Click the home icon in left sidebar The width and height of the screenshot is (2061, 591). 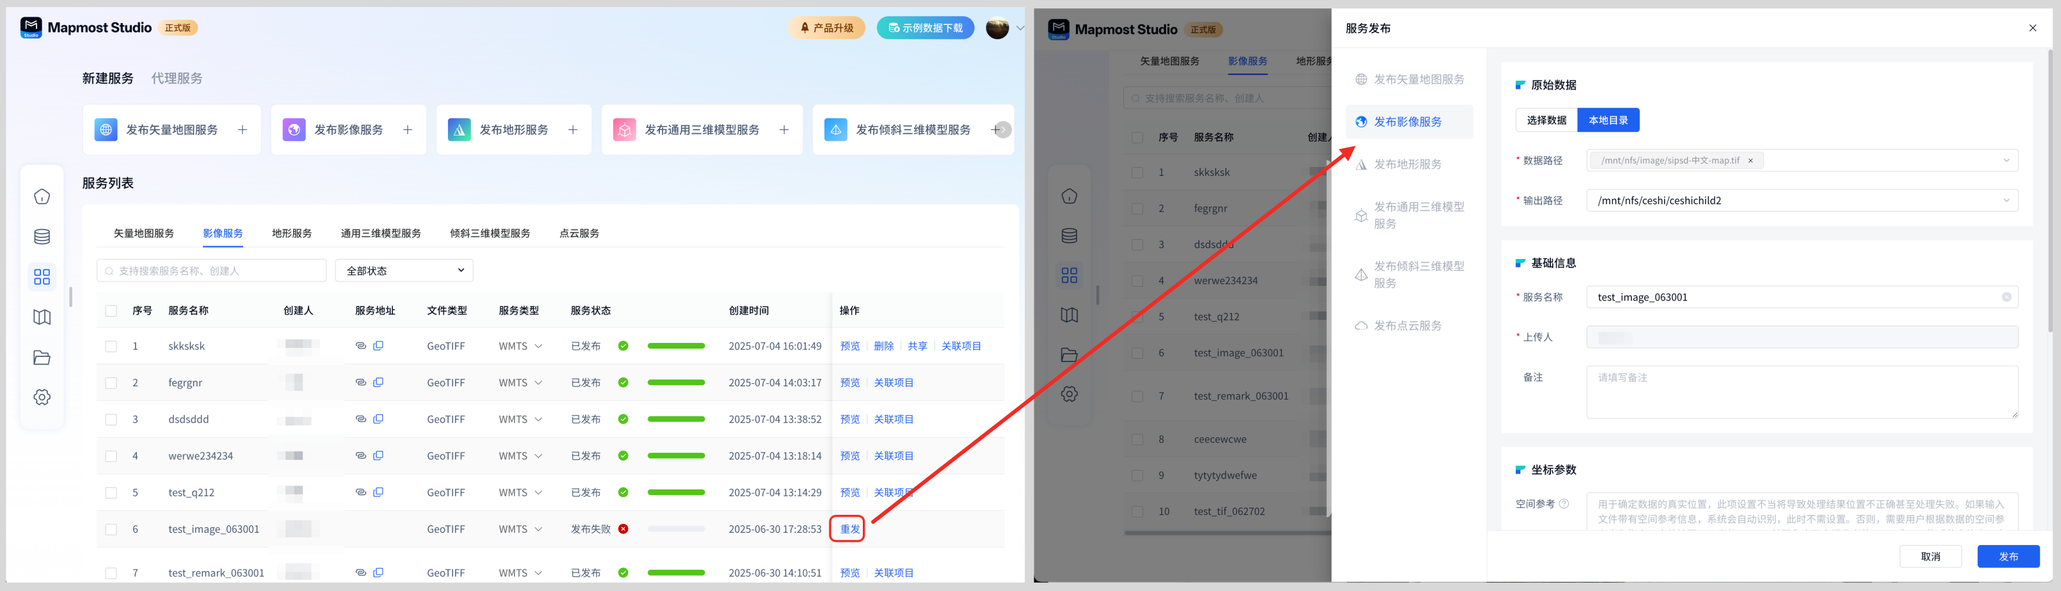point(42,197)
